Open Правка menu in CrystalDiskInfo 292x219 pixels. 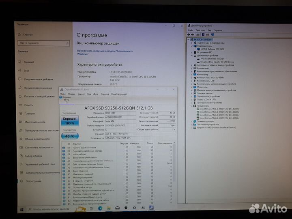coord(71,94)
